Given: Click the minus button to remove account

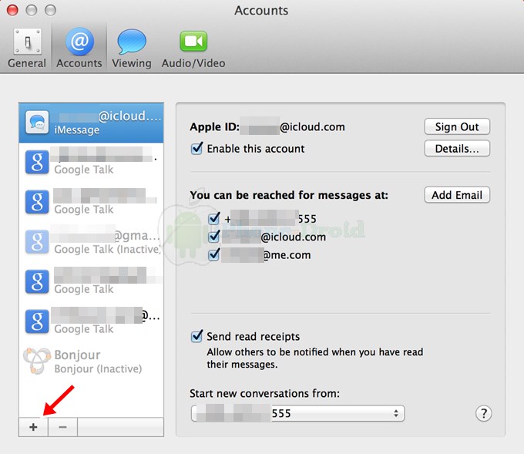Looking at the screenshot, I should [x=62, y=428].
